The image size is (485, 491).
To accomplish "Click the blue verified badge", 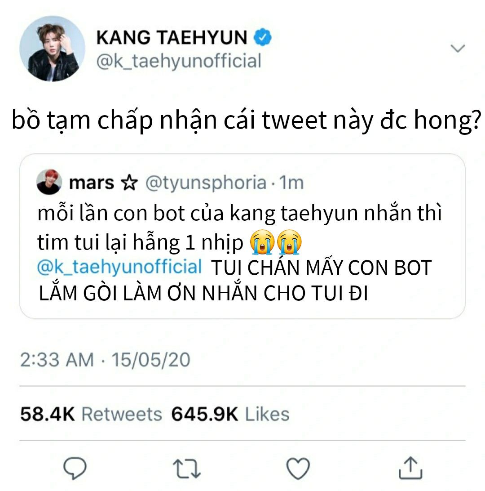I will (262, 37).
